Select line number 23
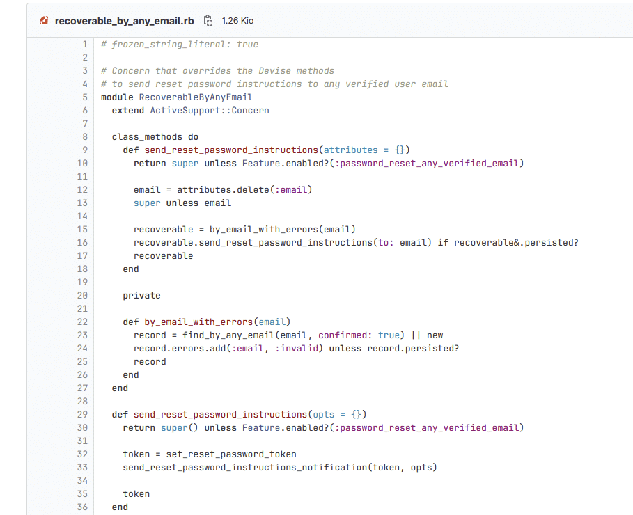The height and width of the screenshot is (515, 633). tap(82, 335)
